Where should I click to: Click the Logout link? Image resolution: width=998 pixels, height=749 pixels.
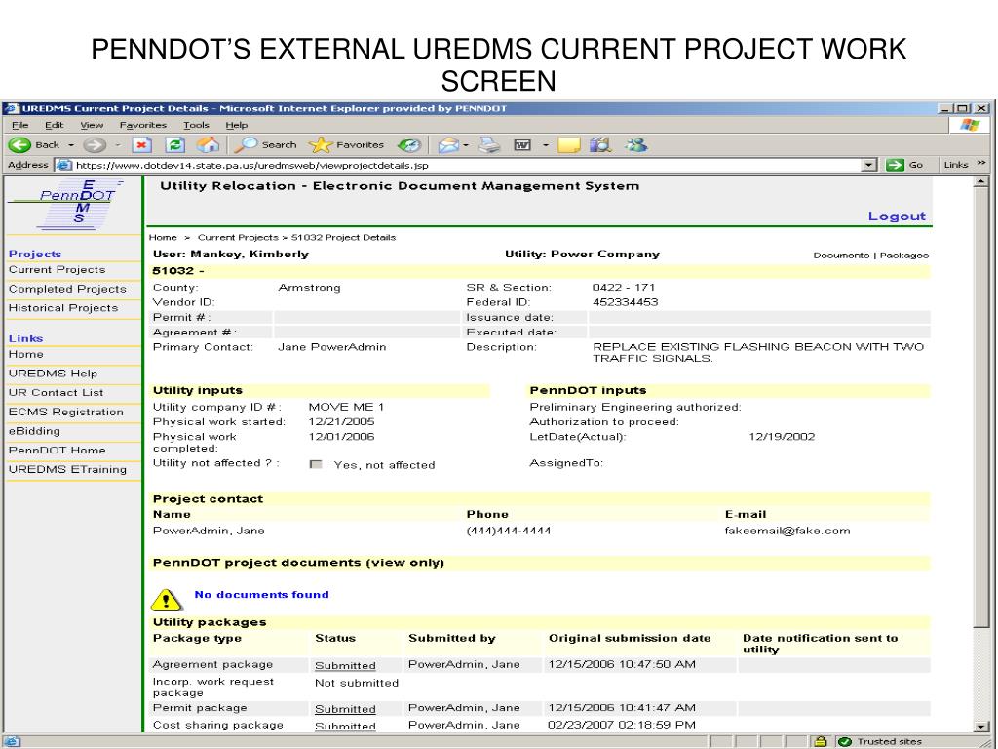pos(897,216)
